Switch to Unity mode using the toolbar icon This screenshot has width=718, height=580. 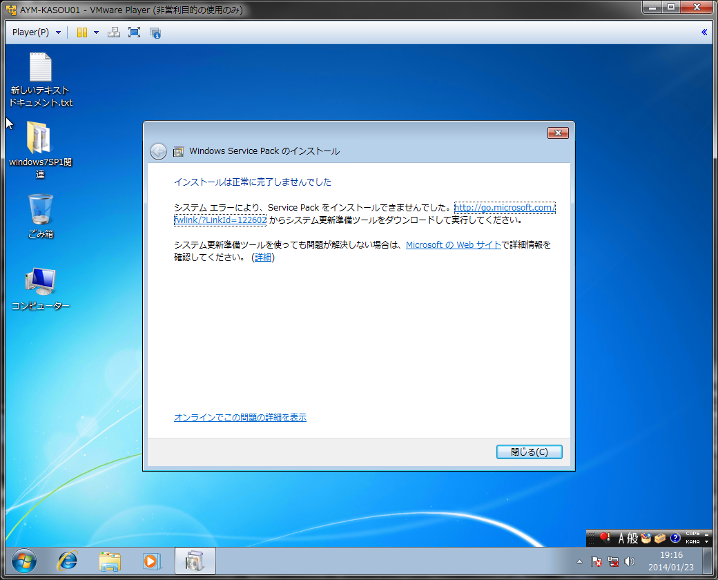pos(155,33)
